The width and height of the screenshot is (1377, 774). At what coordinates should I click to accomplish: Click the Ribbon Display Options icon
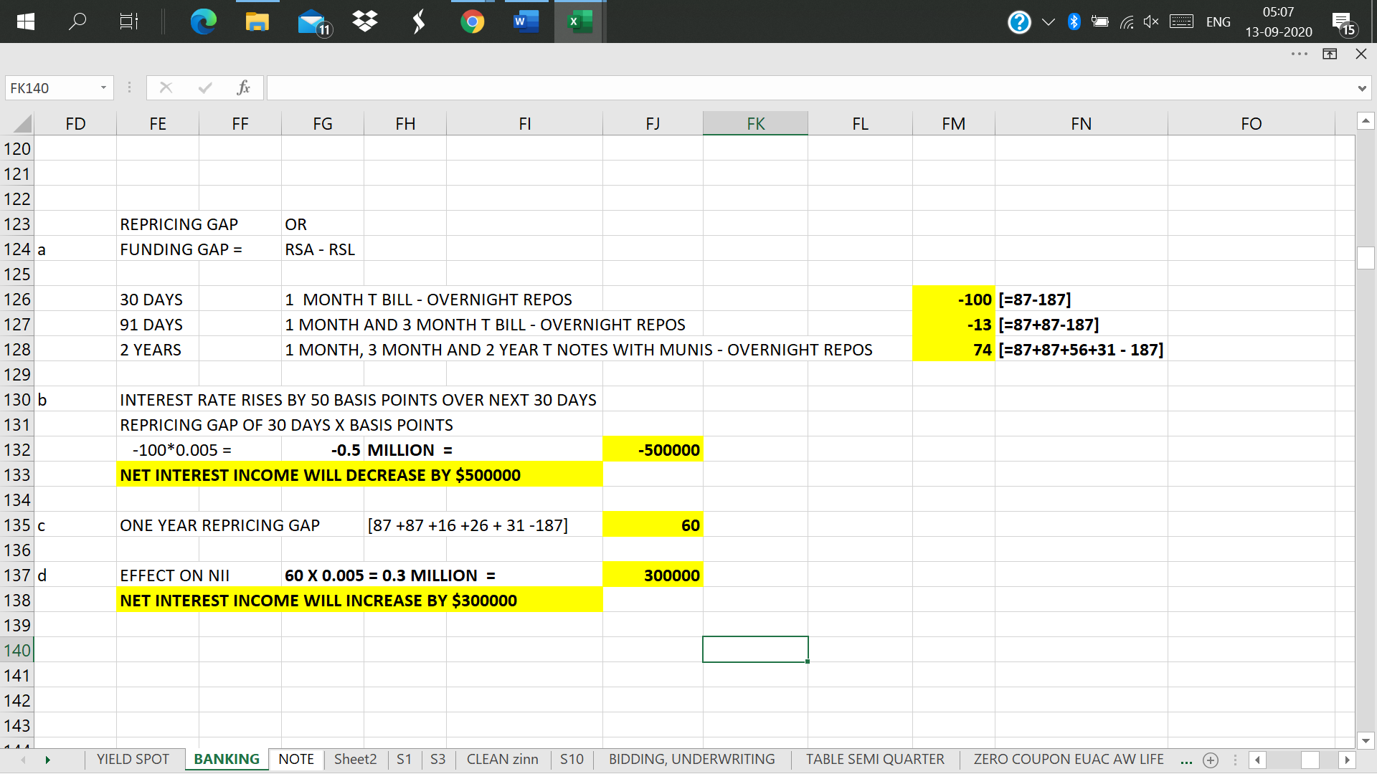1330,54
